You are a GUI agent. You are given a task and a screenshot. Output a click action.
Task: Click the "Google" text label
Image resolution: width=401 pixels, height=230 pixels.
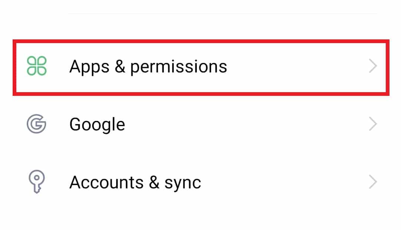point(97,125)
